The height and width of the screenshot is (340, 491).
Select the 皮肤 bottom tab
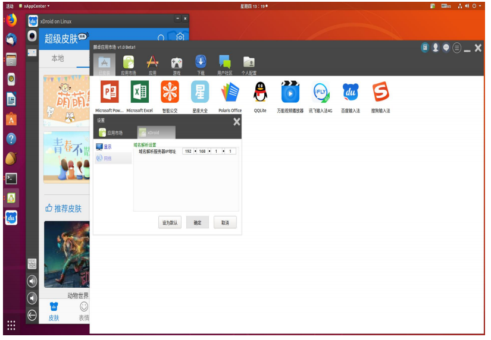coord(54,311)
